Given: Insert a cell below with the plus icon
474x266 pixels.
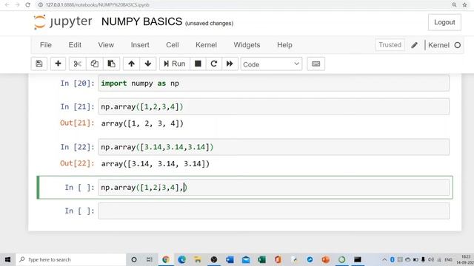Looking at the screenshot, I should pyautogui.click(x=58, y=64).
